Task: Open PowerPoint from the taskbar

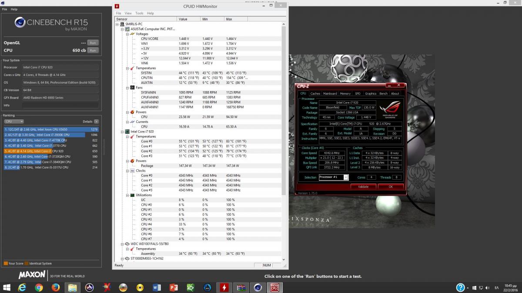Action: (x=174, y=287)
